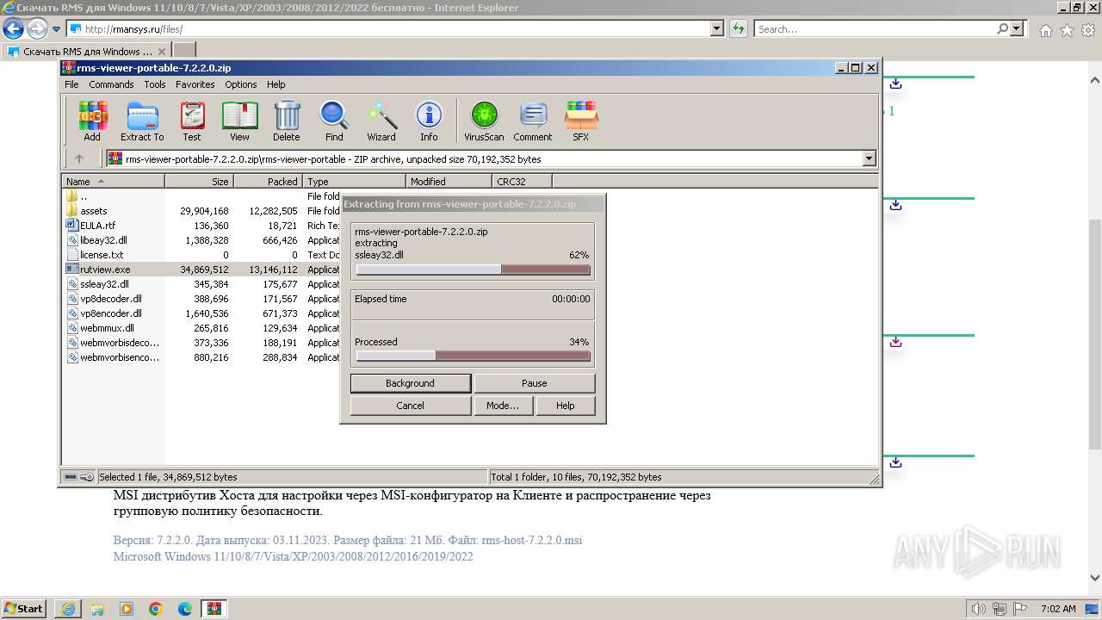Open recent pages dropdown next to forward
Viewport: 1102px width, 620px height.
57,29
